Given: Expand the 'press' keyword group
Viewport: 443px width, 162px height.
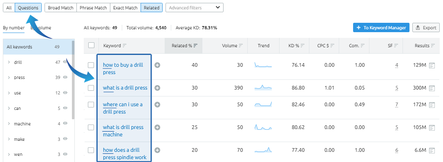Looking at the screenshot, I should tap(9, 77).
